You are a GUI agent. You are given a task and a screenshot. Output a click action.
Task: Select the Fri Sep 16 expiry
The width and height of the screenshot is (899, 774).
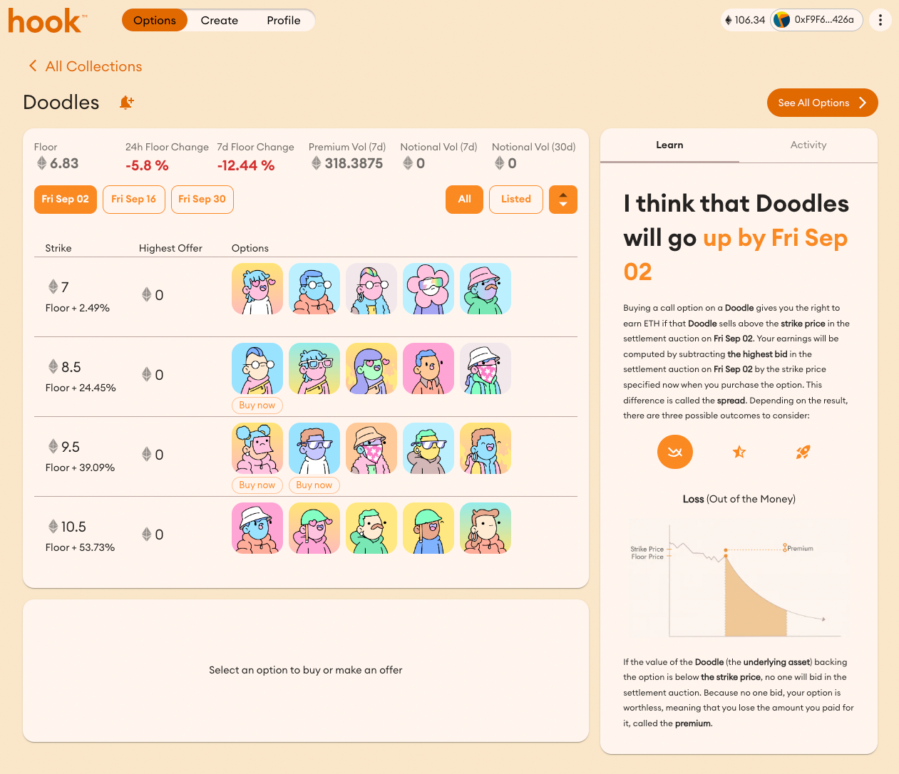[134, 200]
